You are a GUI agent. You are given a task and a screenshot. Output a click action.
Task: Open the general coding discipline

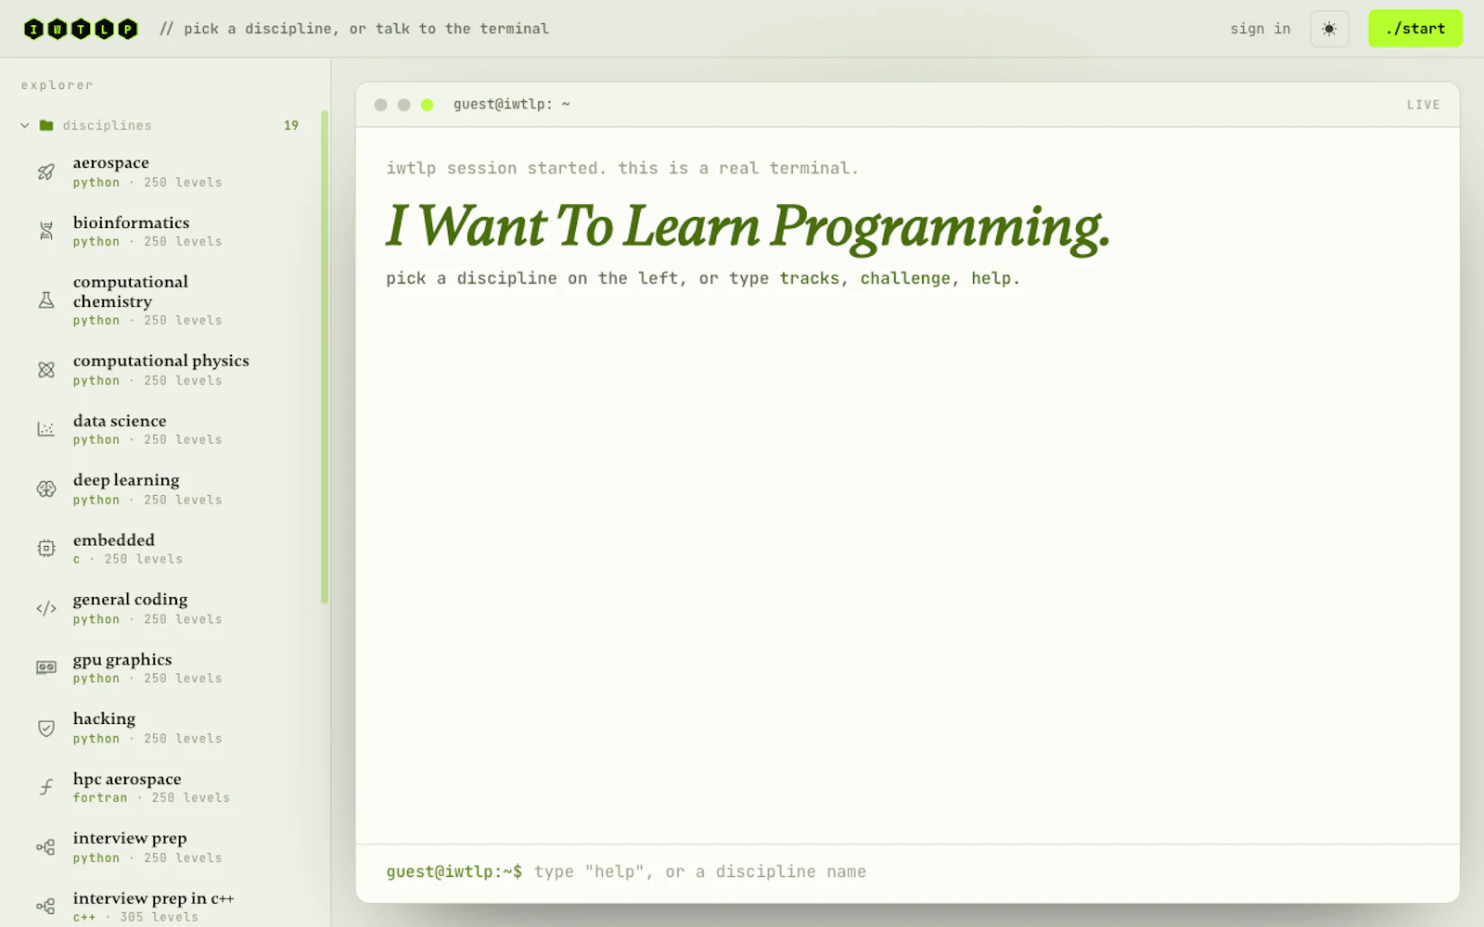pyautogui.click(x=167, y=608)
